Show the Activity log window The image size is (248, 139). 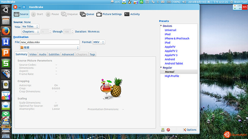(132, 14)
